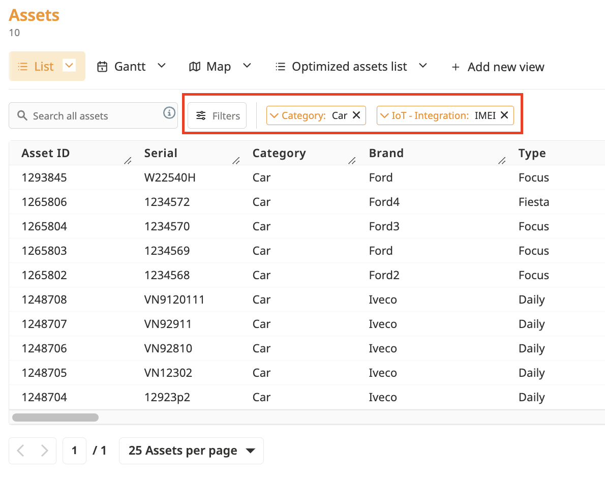605x477 pixels.
Task: Open the 25 Assets per page dropdown
Action: [191, 451]
